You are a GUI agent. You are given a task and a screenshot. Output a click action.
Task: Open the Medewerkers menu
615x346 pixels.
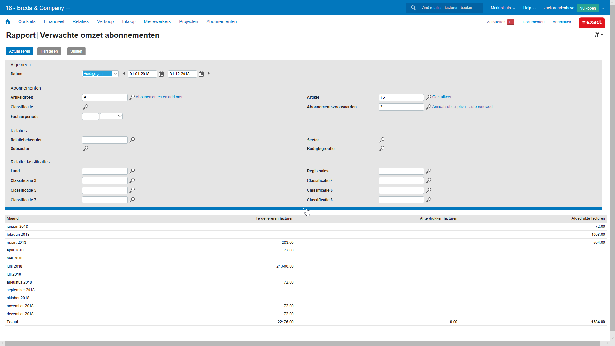pos(157,21)
